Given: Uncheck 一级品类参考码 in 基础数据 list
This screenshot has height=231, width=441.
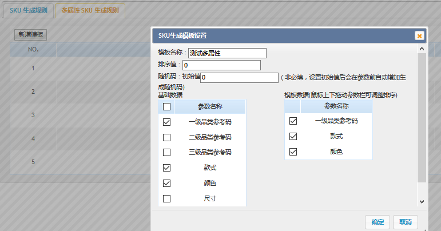Looking at the screenshot, I should (167, 122).
